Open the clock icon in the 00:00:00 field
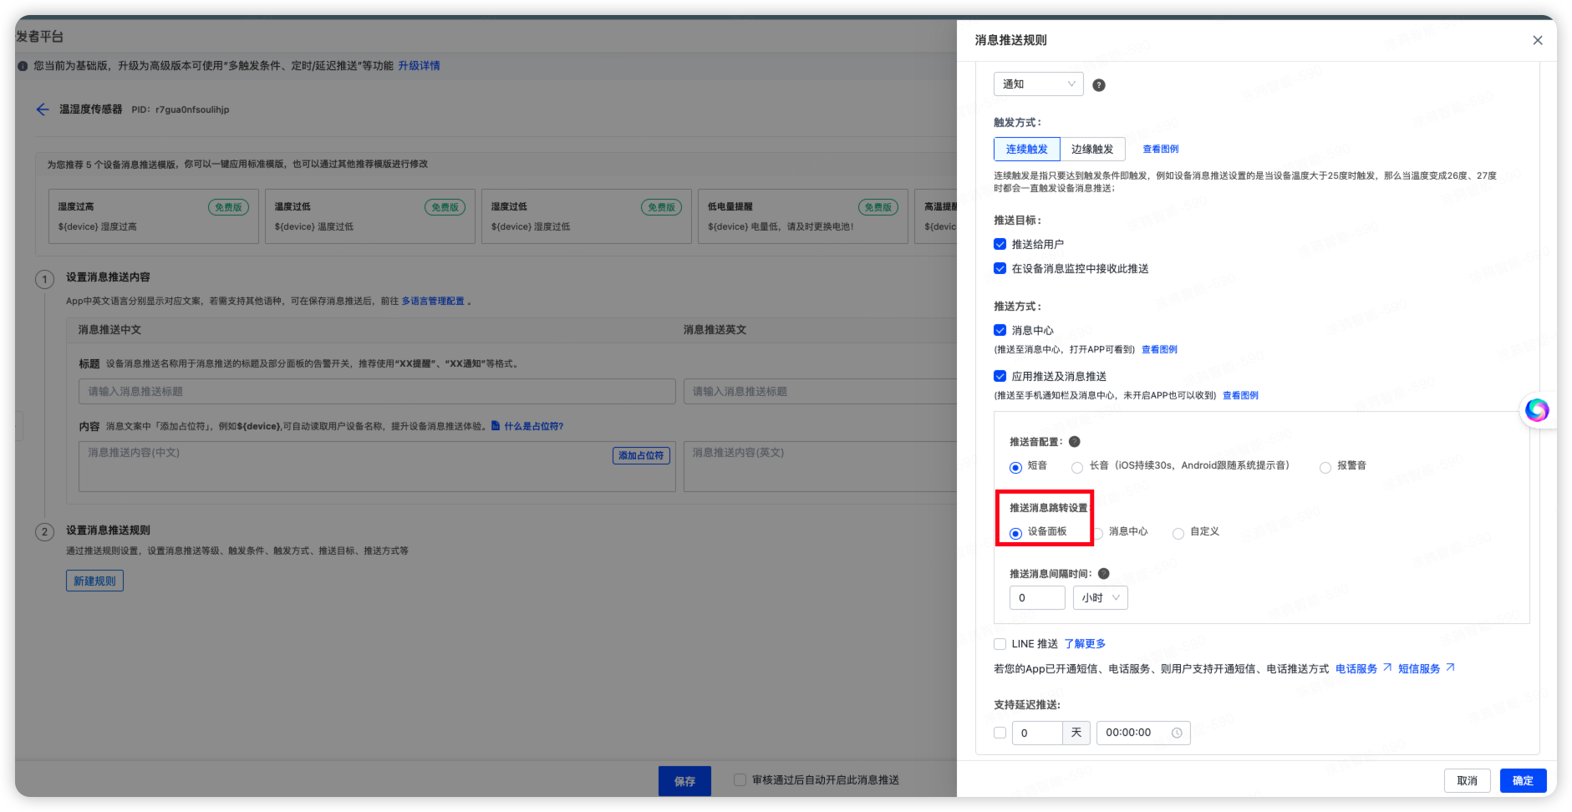 (1177, 732)
